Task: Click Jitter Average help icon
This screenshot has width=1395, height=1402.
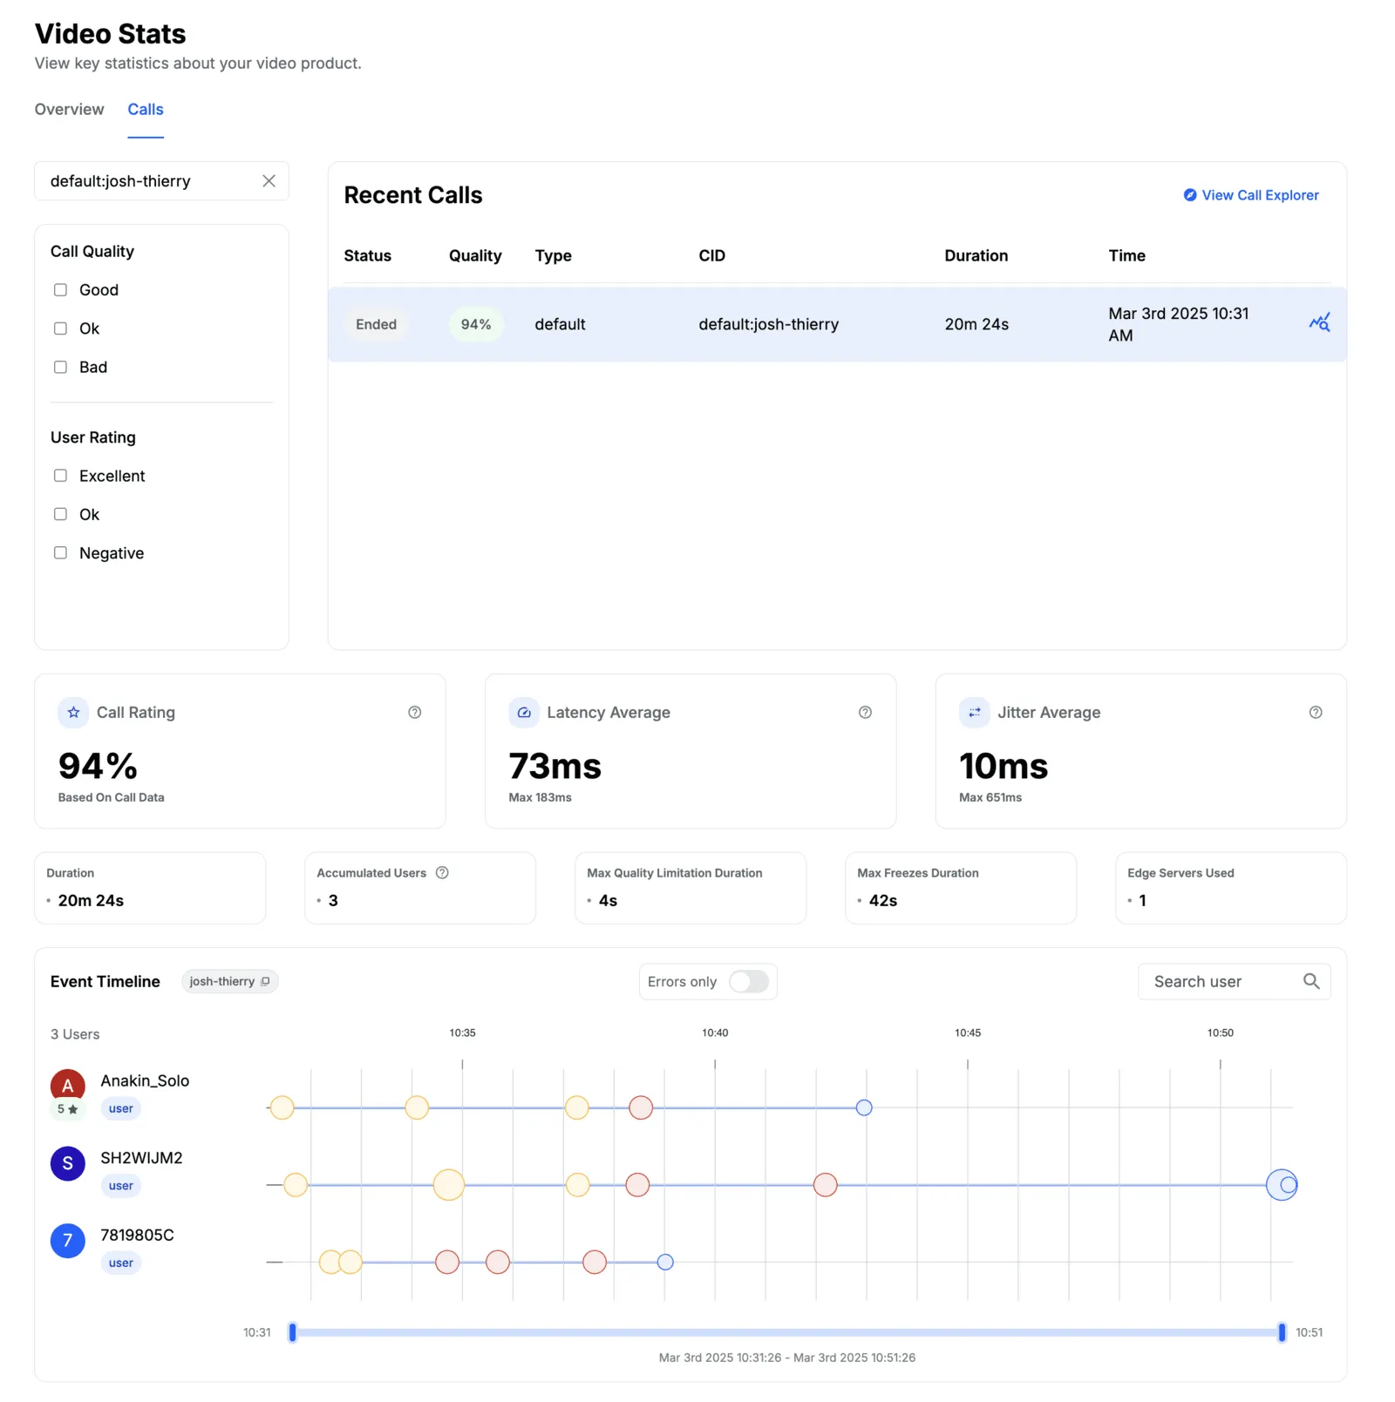Action: [x=1315, y=712]
